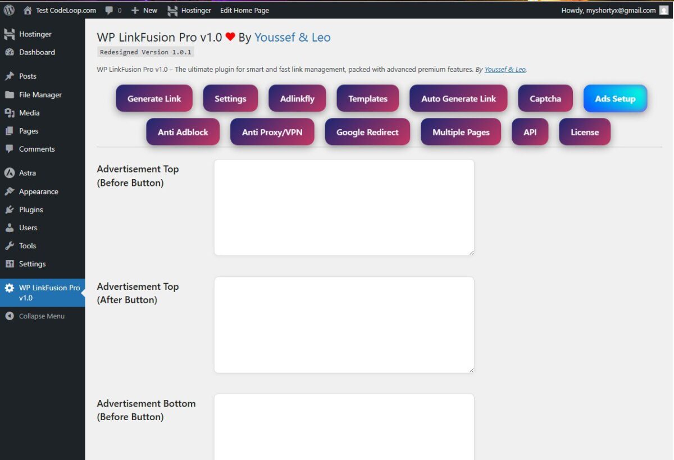Click the Comments icon in sidebar

click(x=10, y=149)
